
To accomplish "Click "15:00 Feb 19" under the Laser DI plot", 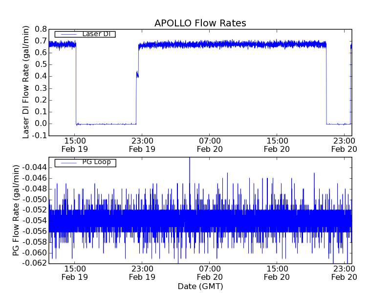I will [x=75, y=145].
